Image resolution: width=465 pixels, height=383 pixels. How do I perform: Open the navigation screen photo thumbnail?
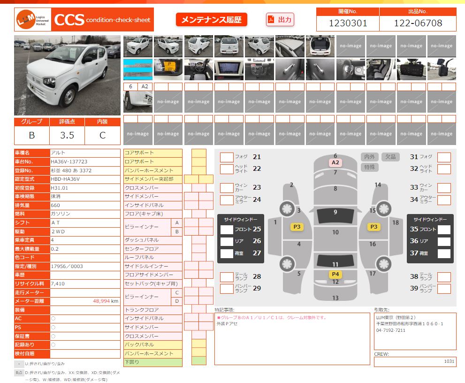pyautogui.click(x=229, y=69)
